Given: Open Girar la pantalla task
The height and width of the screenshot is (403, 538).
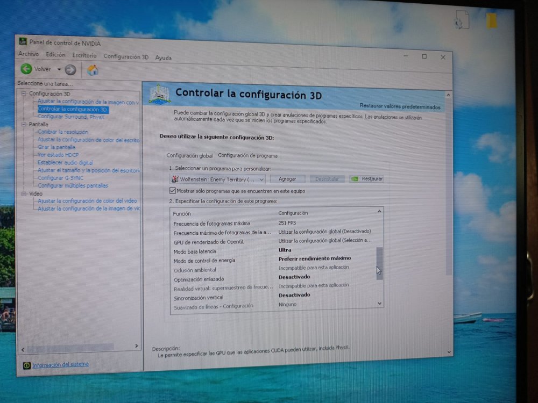Looking at the screenshot, I should 56,147.
